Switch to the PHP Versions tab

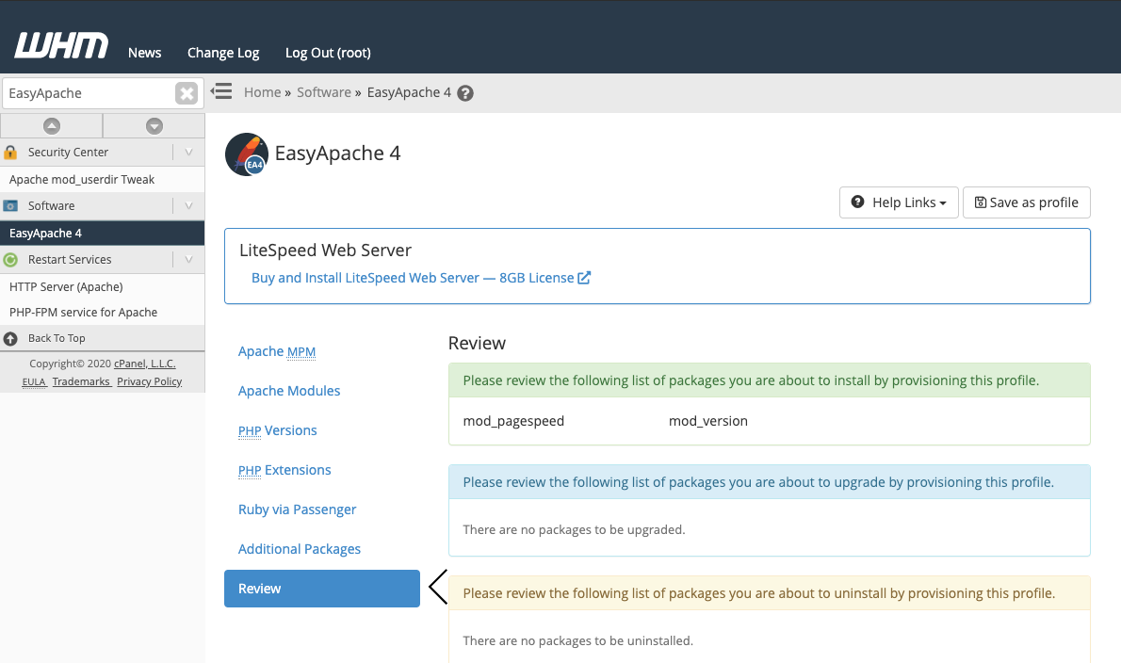click(277, 430)
